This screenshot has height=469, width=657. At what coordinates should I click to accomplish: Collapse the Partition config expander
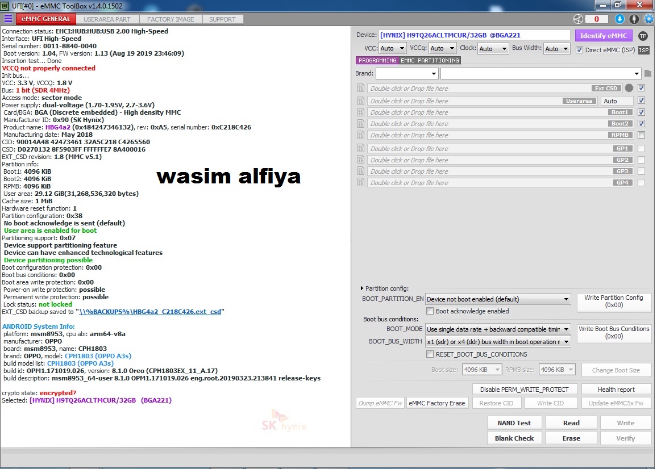tap(362, 288)
